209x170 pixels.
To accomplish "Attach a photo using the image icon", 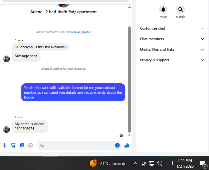I will [x=13, y=145].
